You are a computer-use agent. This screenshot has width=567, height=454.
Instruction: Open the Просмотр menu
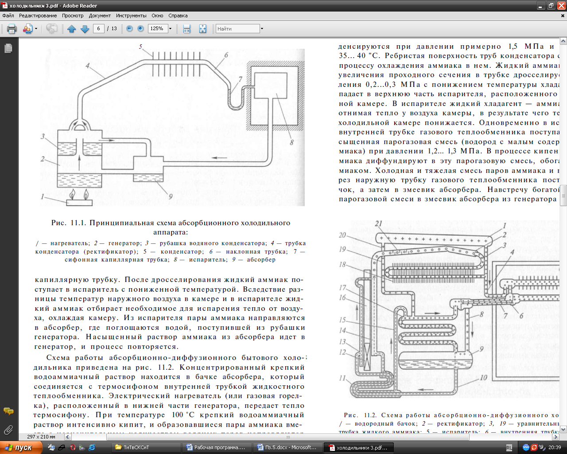tap(73, 16)
